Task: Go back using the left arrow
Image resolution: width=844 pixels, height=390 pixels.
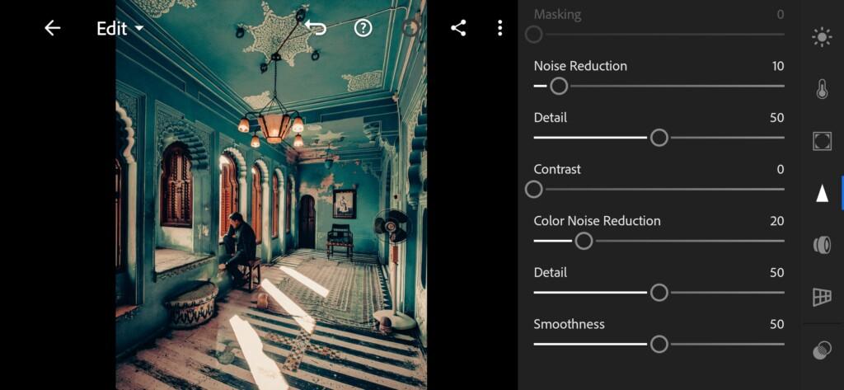Action: click(52, 28)
